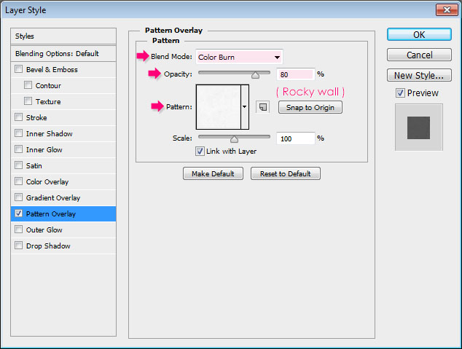This screenshot has width=462, height=349.
Task: Open the Blend Mode dropdown
Action: [239, 57]
